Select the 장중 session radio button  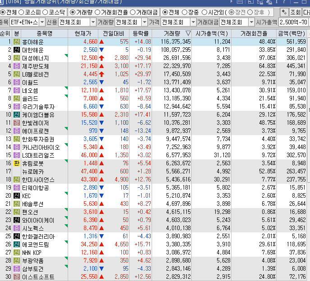[x=185, y=13]
